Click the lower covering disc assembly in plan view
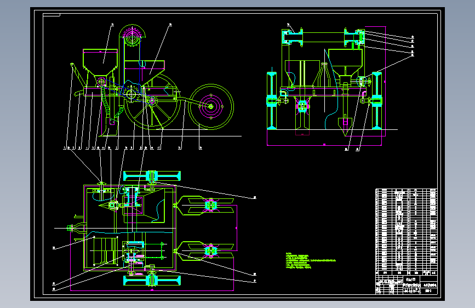Viewport: 475px width, 308px height. [x=206, y=251]
